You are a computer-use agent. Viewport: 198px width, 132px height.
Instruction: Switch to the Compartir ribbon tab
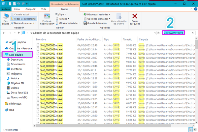click(30, 9)
